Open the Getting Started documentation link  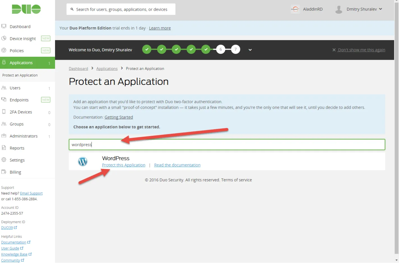coord(119,117)
